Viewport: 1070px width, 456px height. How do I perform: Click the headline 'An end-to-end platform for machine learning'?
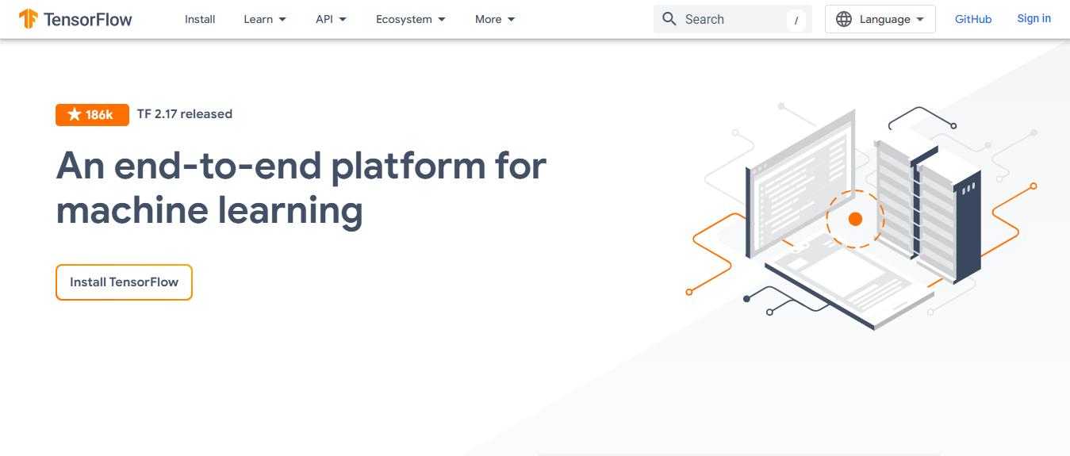(x=301, y=188)
